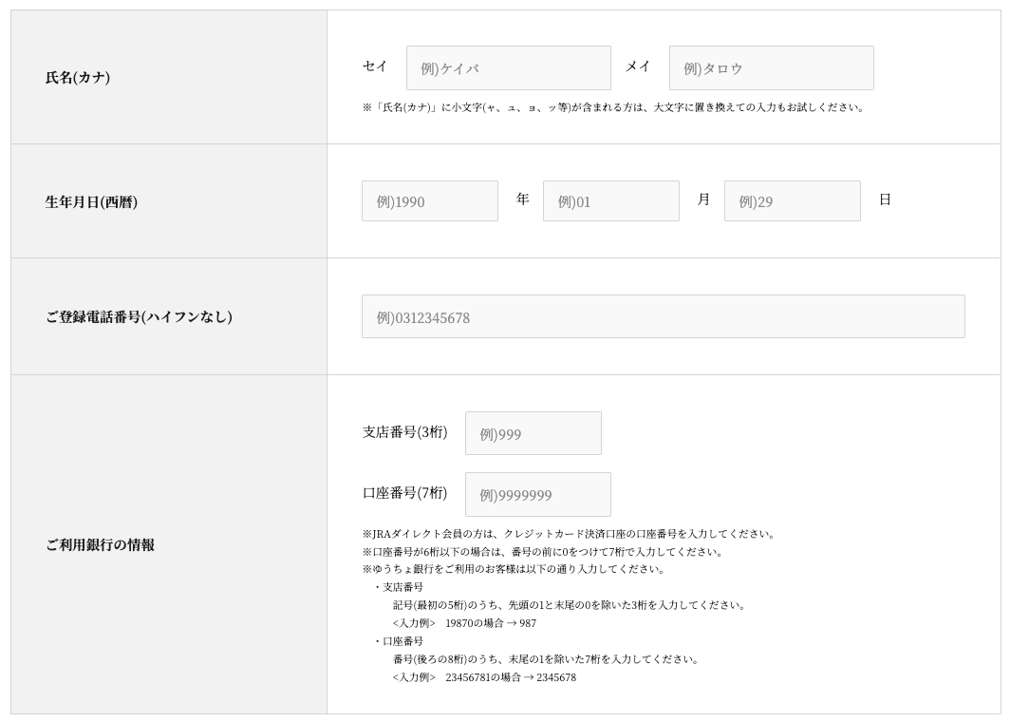Click the 生年月日(西暦) row header
This screenshot has width=1010, height=722.
click(91, 202)
